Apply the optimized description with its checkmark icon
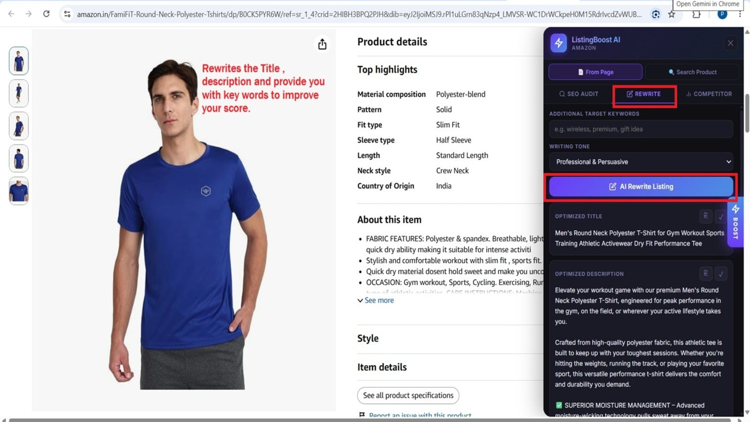Image resolution: width=750 pixels, height=422 pixels. tap(721, 273)
